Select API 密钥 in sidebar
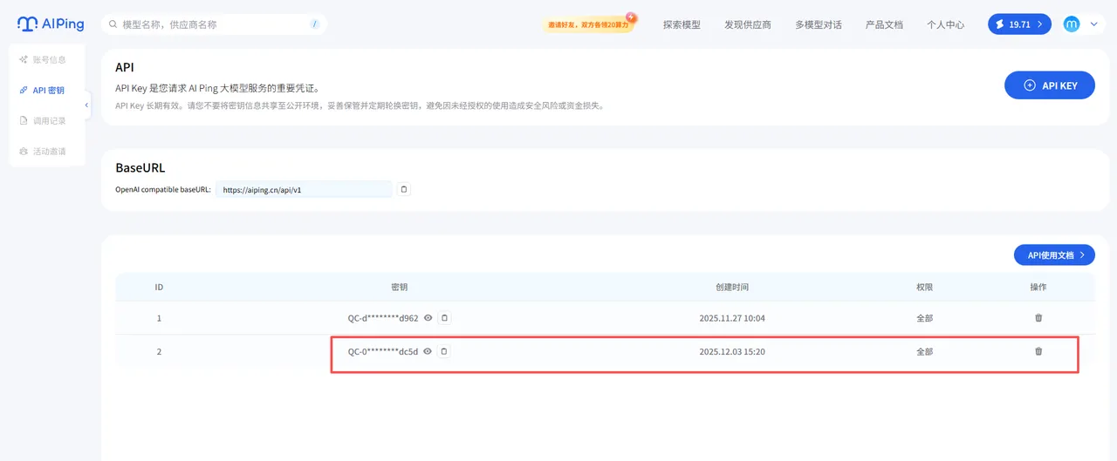The width and height of the screenshot is (1117, 461). (43, 90)
